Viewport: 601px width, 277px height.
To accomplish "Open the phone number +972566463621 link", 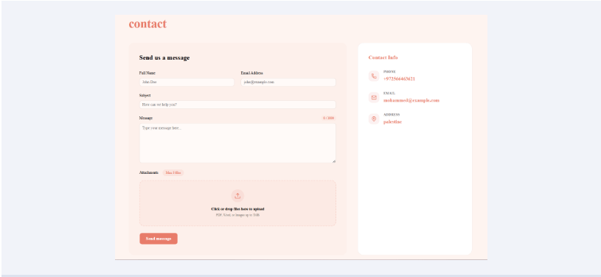I will (x=399, y=79).
